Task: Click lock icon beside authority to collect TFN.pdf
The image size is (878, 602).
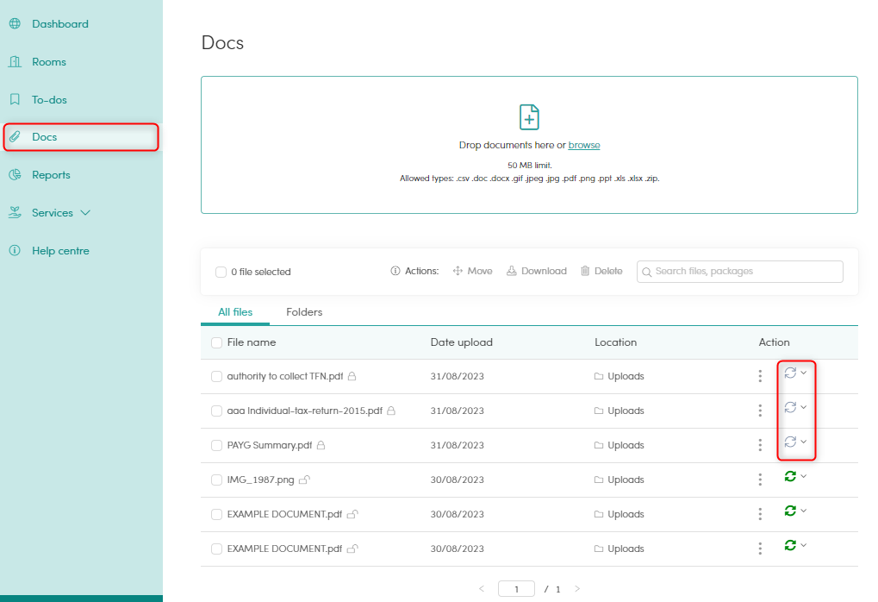Action: coord(352,376)
